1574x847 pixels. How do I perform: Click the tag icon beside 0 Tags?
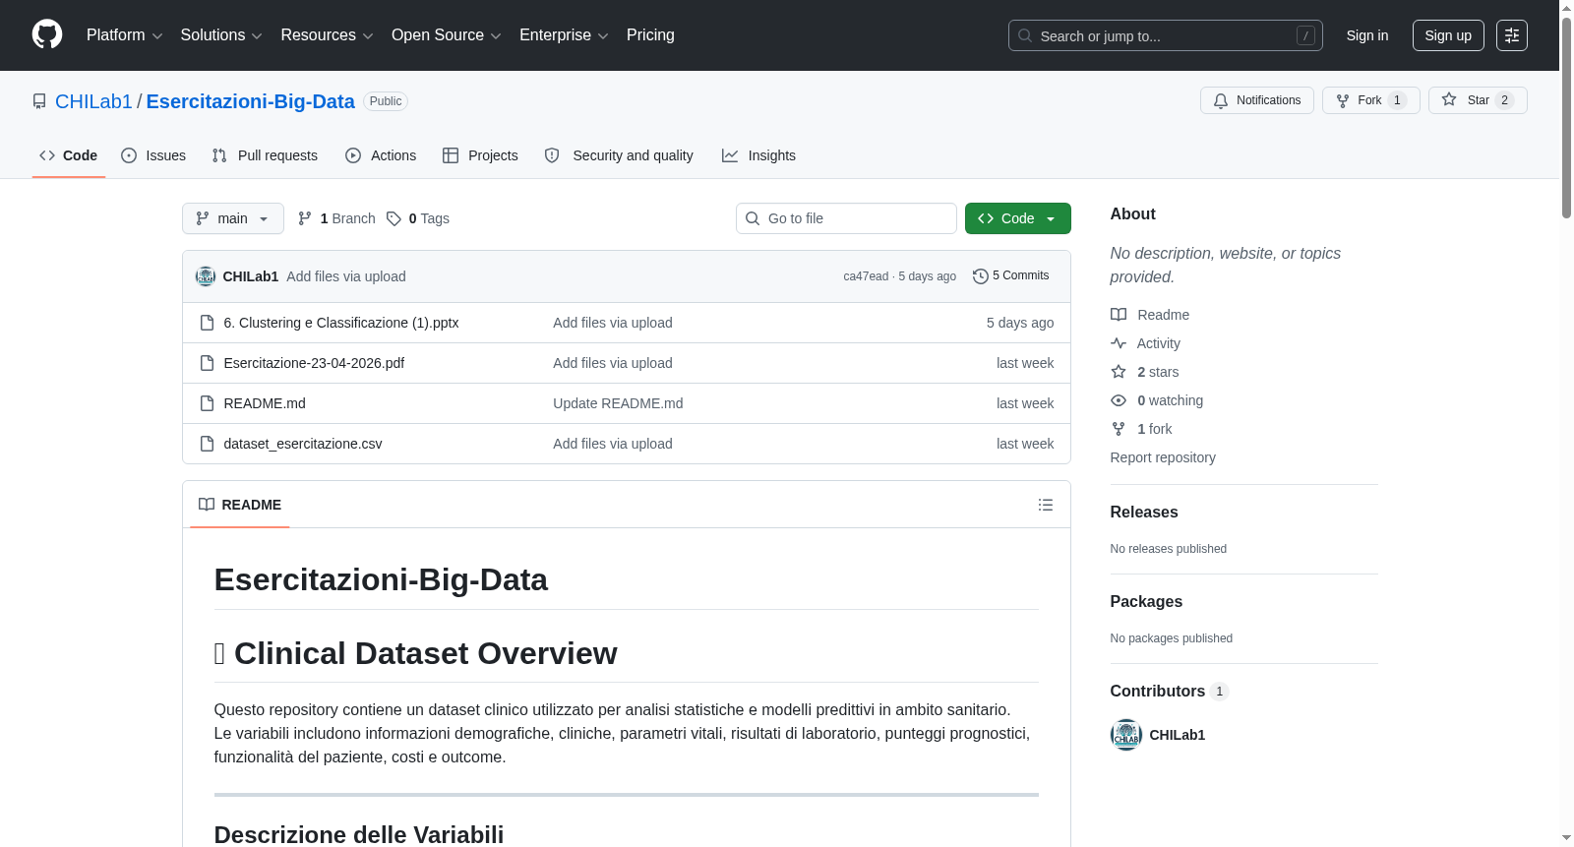[x=393, y=218]
